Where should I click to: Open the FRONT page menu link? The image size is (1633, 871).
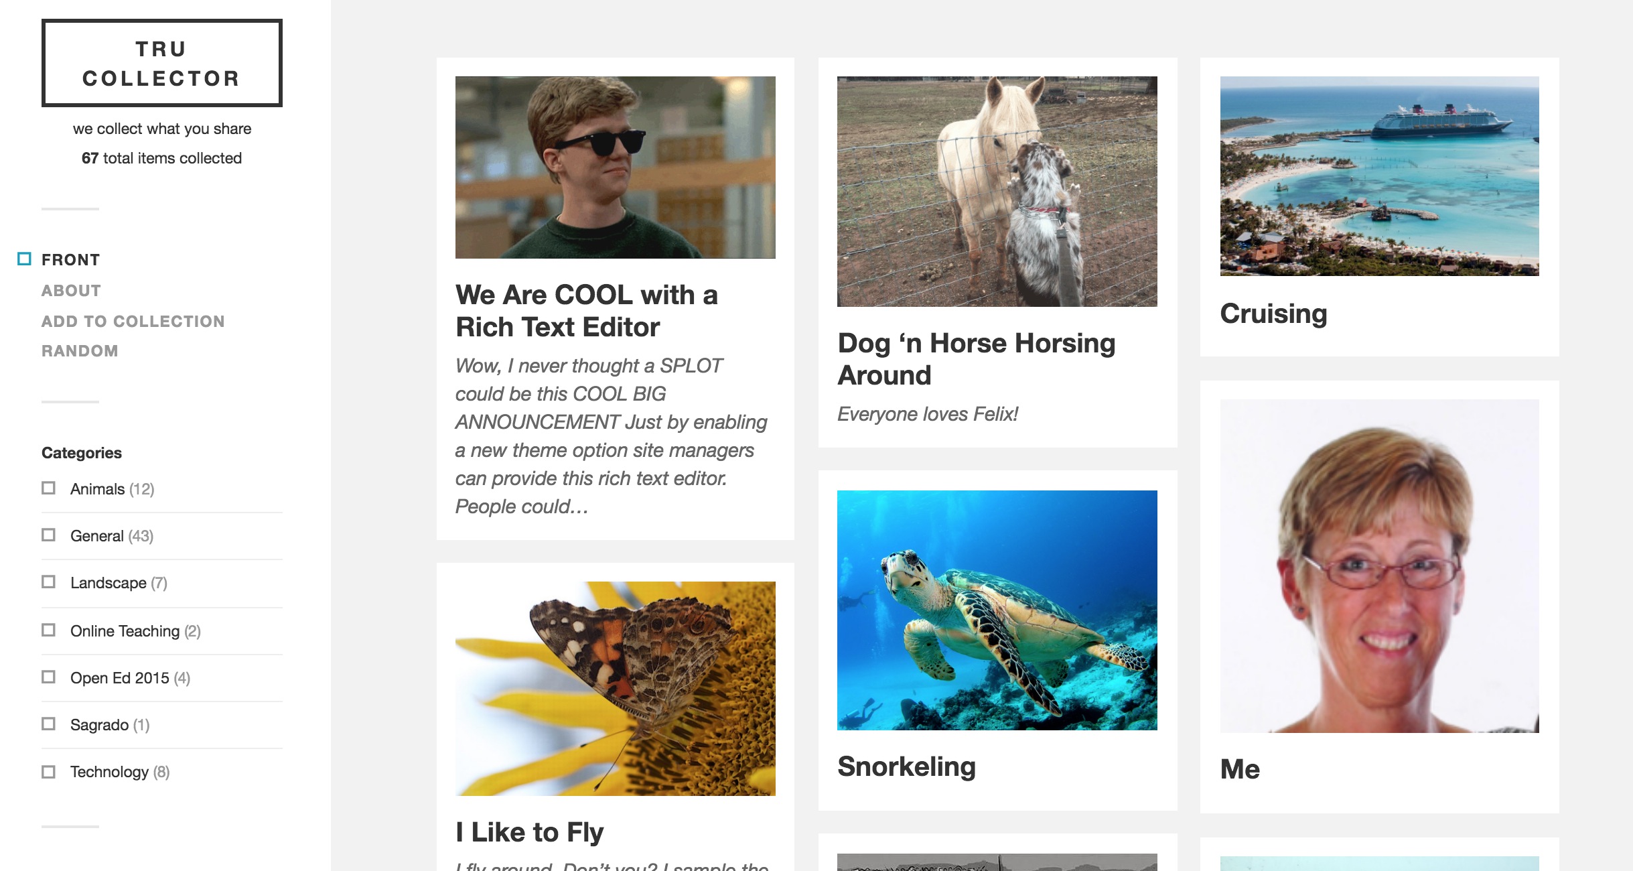pyautogui.click(x=70, y=260)
